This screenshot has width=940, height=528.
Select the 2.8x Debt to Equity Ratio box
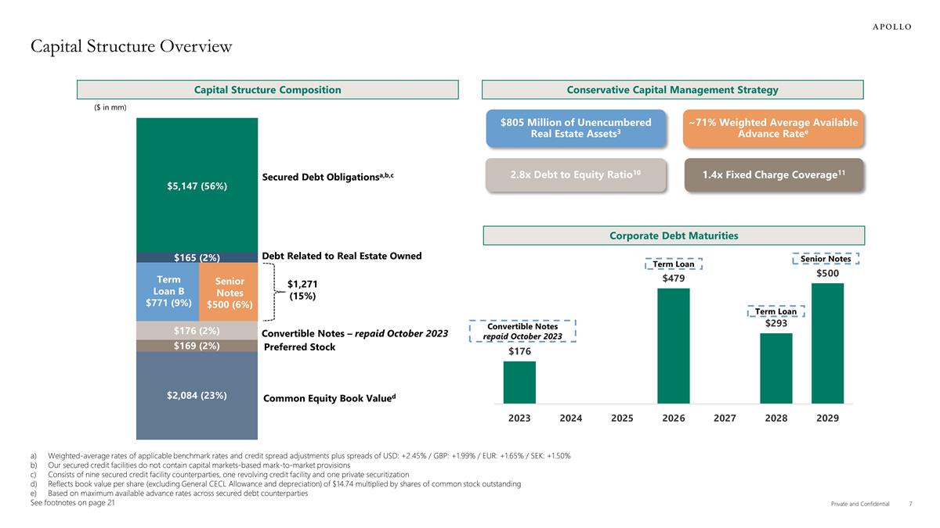pos(576,175)
